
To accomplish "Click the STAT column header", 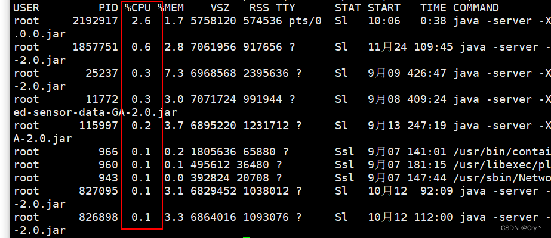I will pos(347,8).
